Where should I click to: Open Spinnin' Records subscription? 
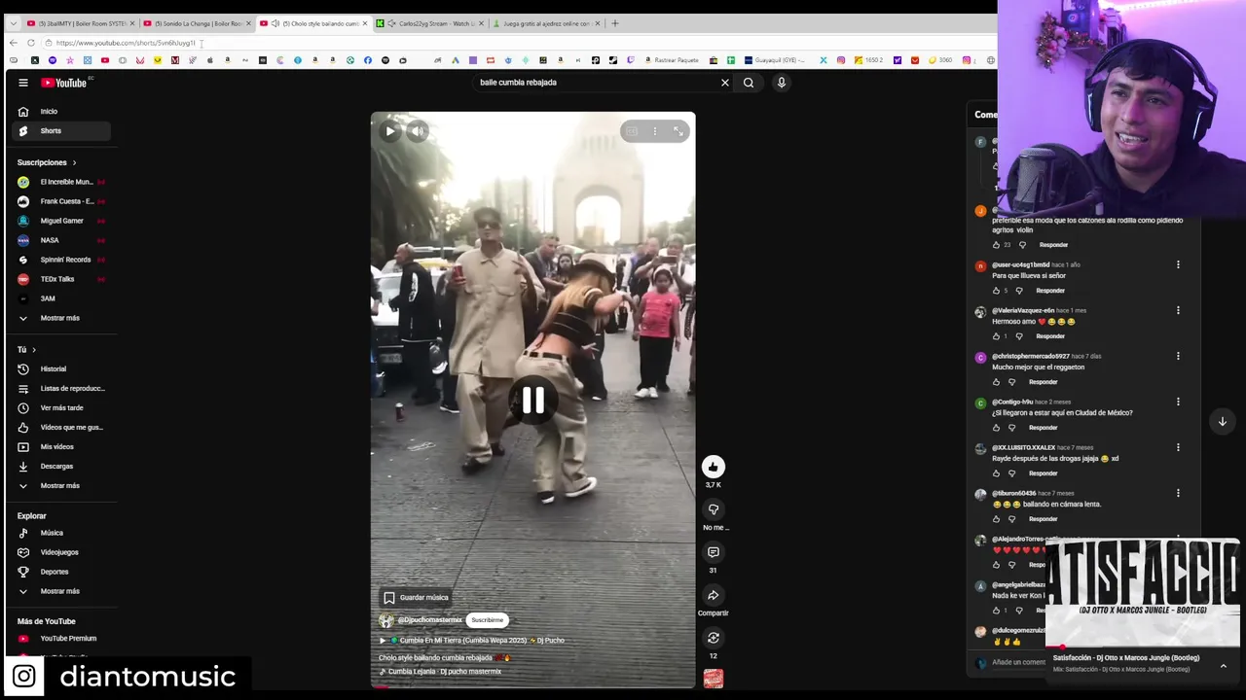click(60, 260)
